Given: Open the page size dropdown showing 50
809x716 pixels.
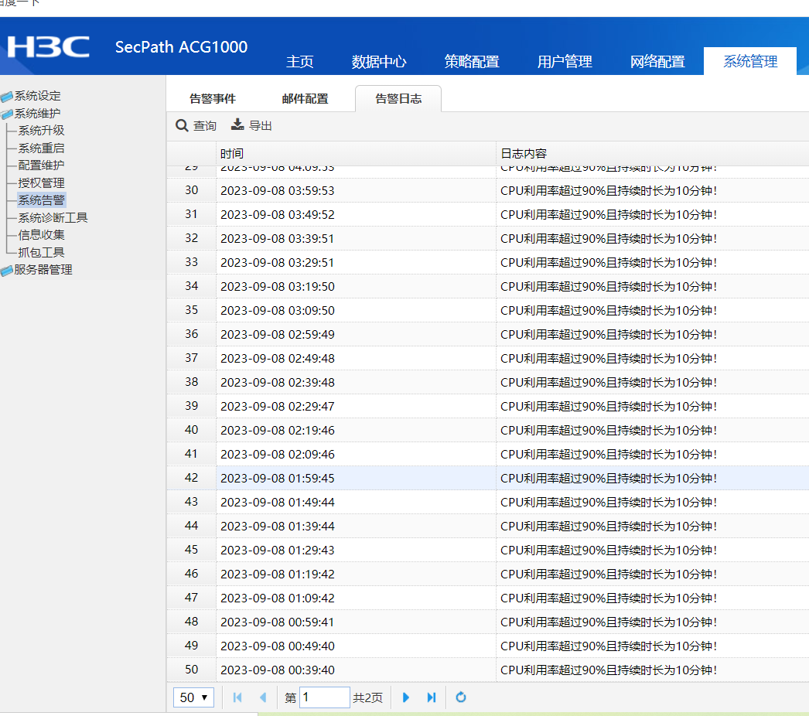Looking at the screenshot, I should [x=193, y=697].
